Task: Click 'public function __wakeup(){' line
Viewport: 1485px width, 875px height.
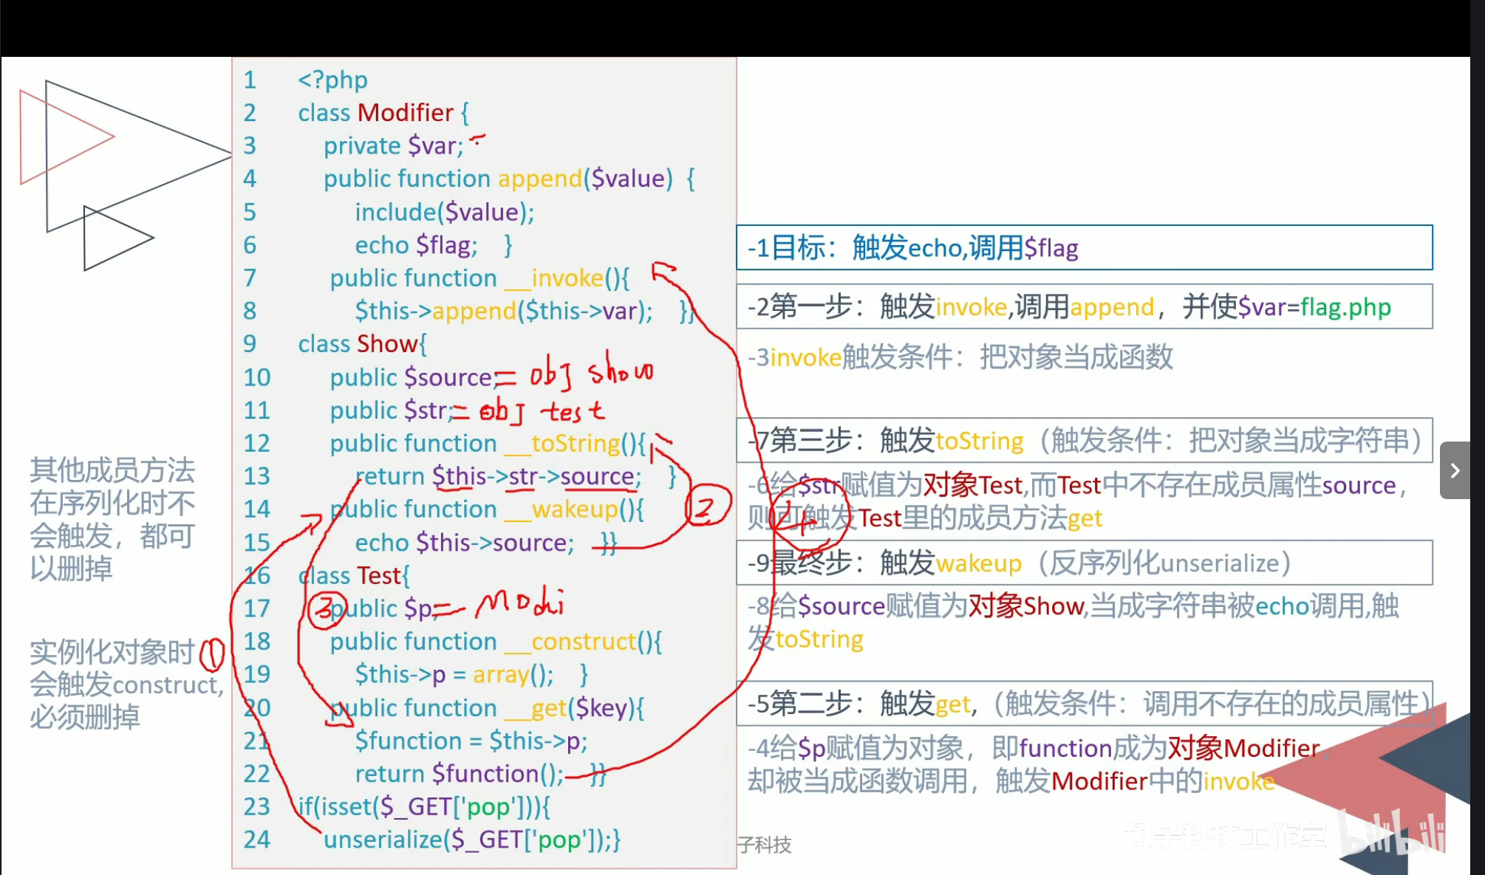Action: click(x=487, y=509)
